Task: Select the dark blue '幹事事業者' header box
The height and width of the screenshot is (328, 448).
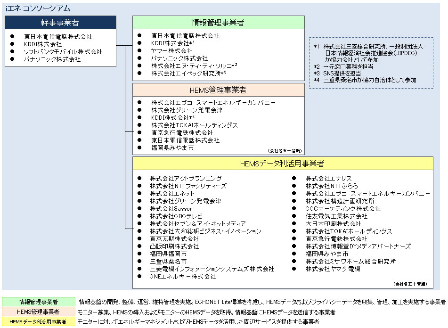Action: click(x=61, y=22)
